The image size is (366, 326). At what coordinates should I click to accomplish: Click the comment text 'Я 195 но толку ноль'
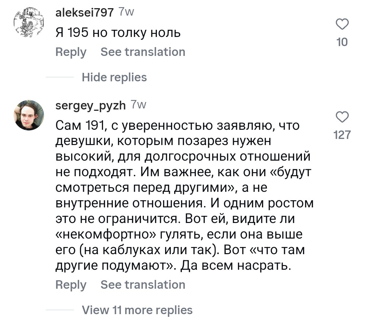pos(118,33)
